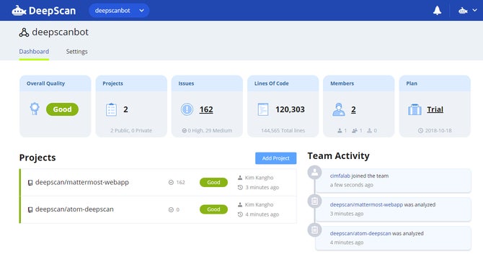Image resolution: width=483 pixels, height=259 pixels.
Task: Click the repo icon beside mattermost-webapp
Action: (x=30, y=183)
